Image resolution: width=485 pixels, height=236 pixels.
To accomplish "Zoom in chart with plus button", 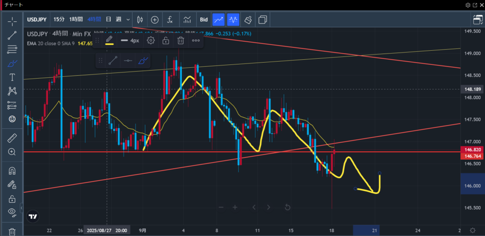I will [235, 207].
